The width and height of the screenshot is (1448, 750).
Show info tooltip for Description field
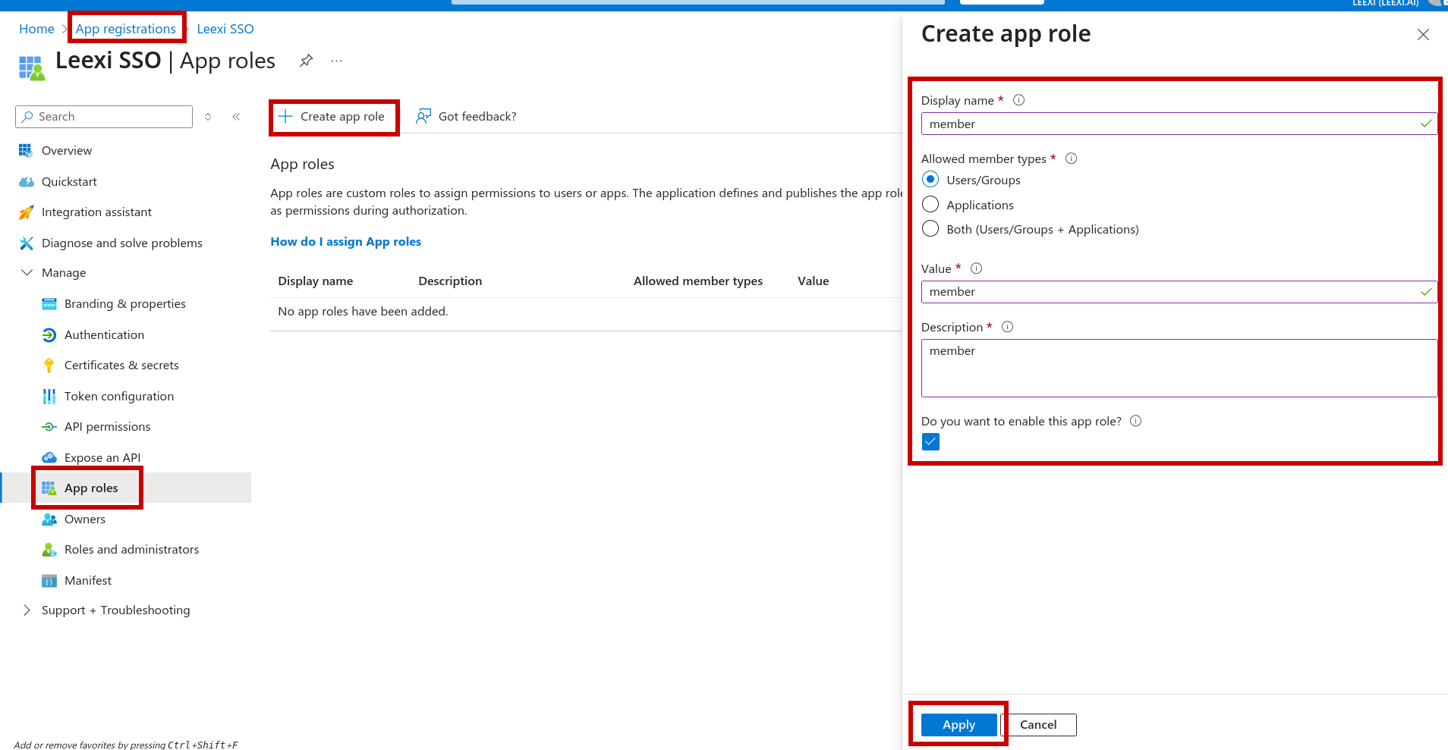pyautogui.click(x=1008, y=327)
